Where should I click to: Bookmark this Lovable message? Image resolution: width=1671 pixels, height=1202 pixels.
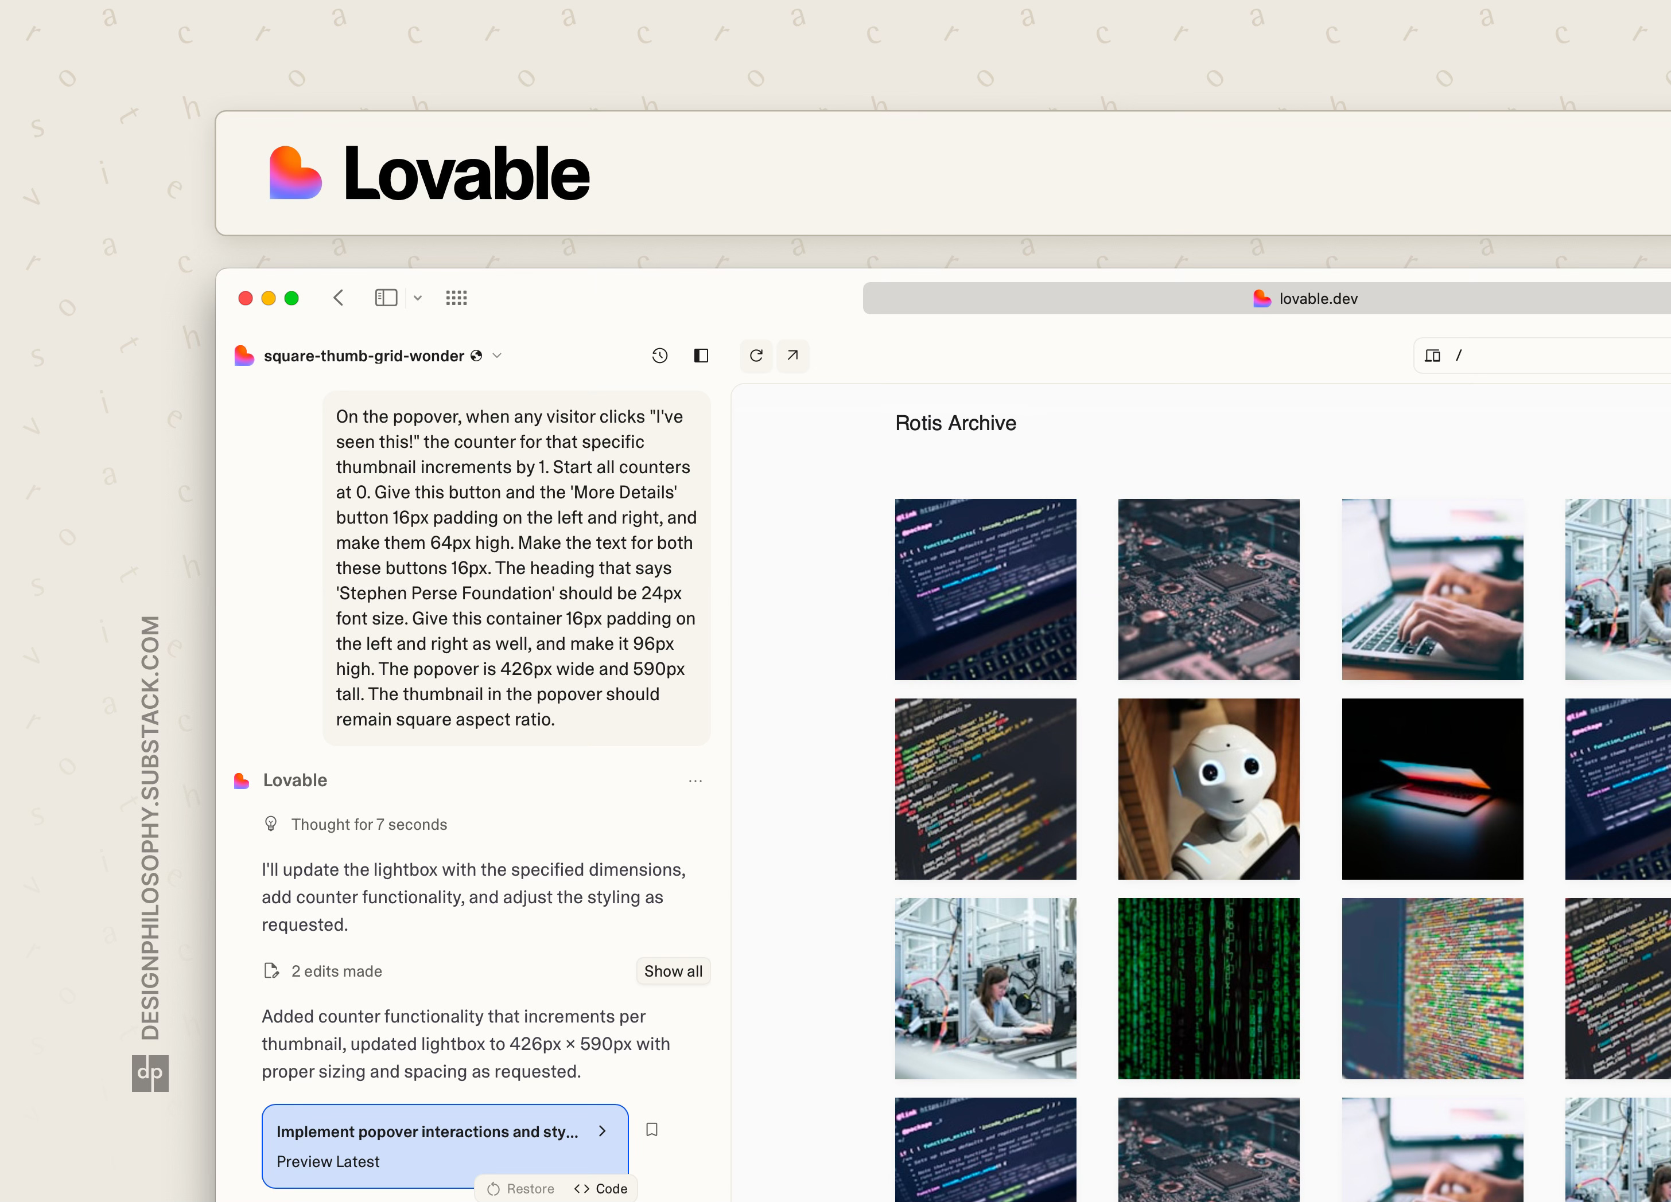652,1129
